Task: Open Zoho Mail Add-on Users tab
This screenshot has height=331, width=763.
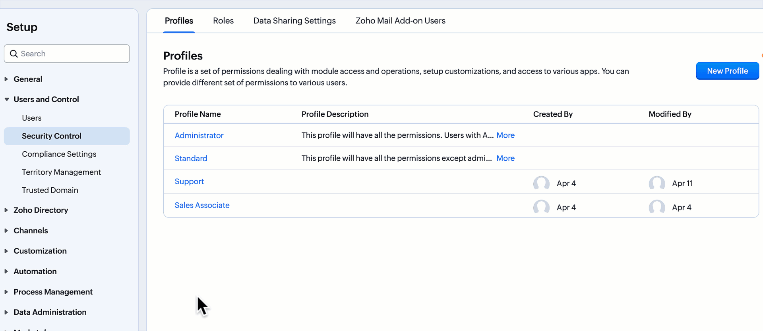Action: click(x=400, y=21)
